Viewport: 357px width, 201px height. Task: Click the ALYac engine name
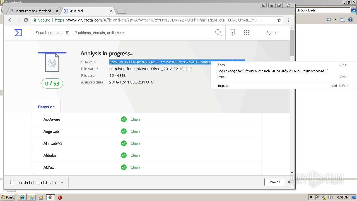[x=49, y=167]
